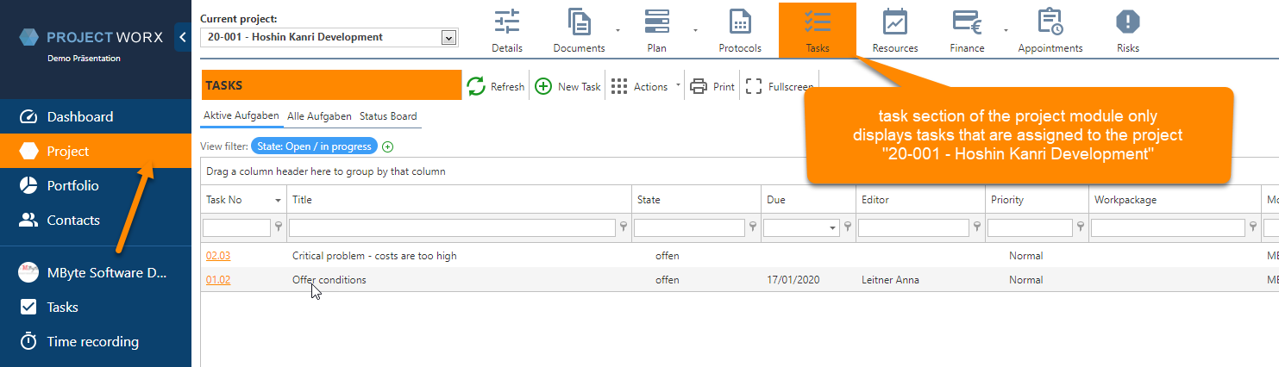Add a new view filter

pyautogui.click(x=387, y=146)
